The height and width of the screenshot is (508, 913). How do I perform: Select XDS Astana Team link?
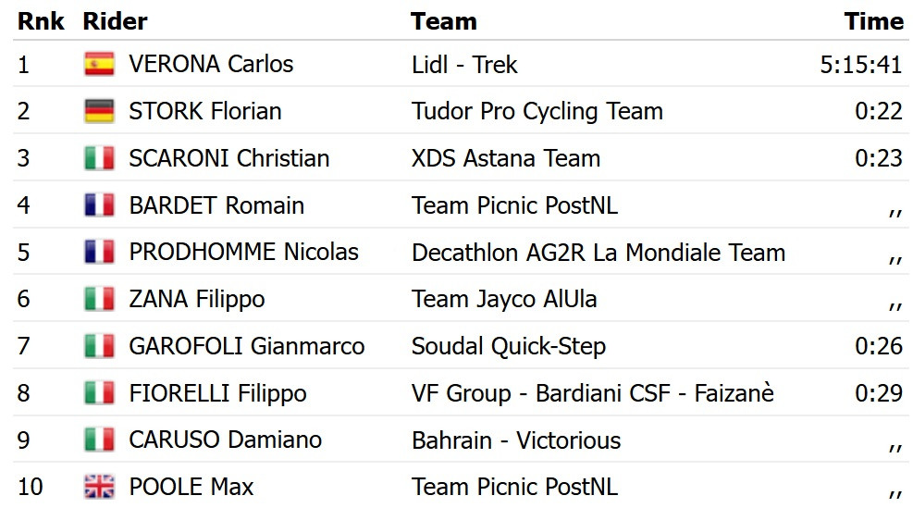(x=505, y=158)
